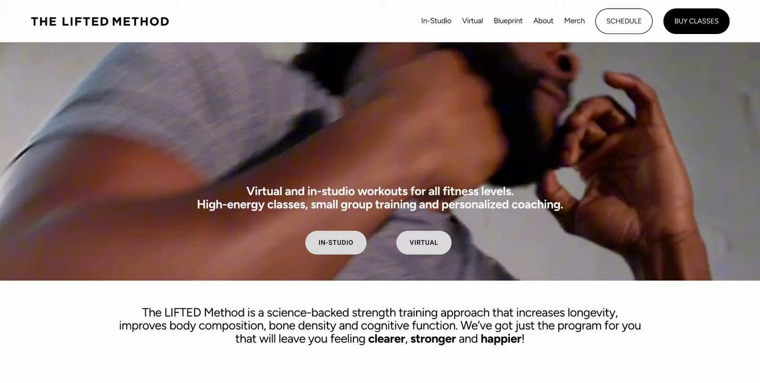Open Virtual link in top navigation
The image size is (760, 383).
(x=472, y=21)
